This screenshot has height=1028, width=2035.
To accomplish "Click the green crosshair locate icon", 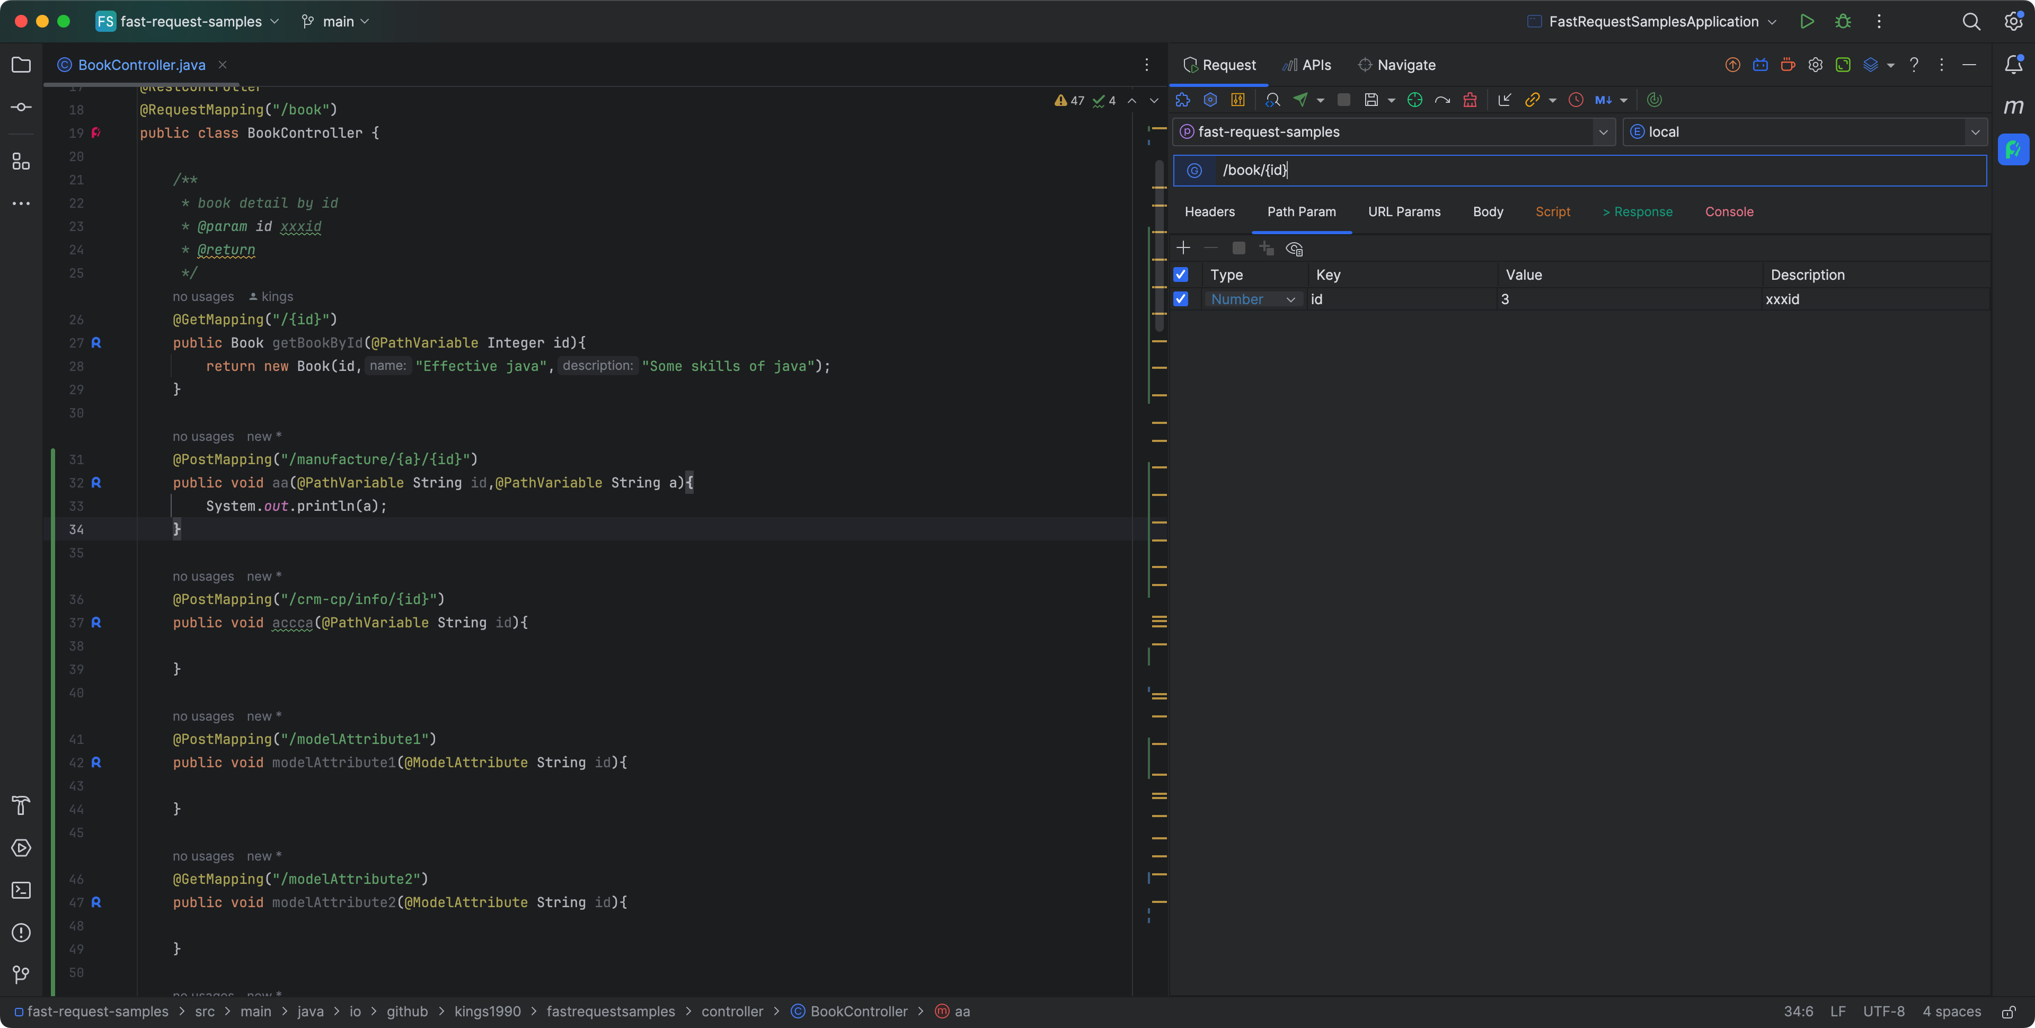I will (x=1414, y=100).
